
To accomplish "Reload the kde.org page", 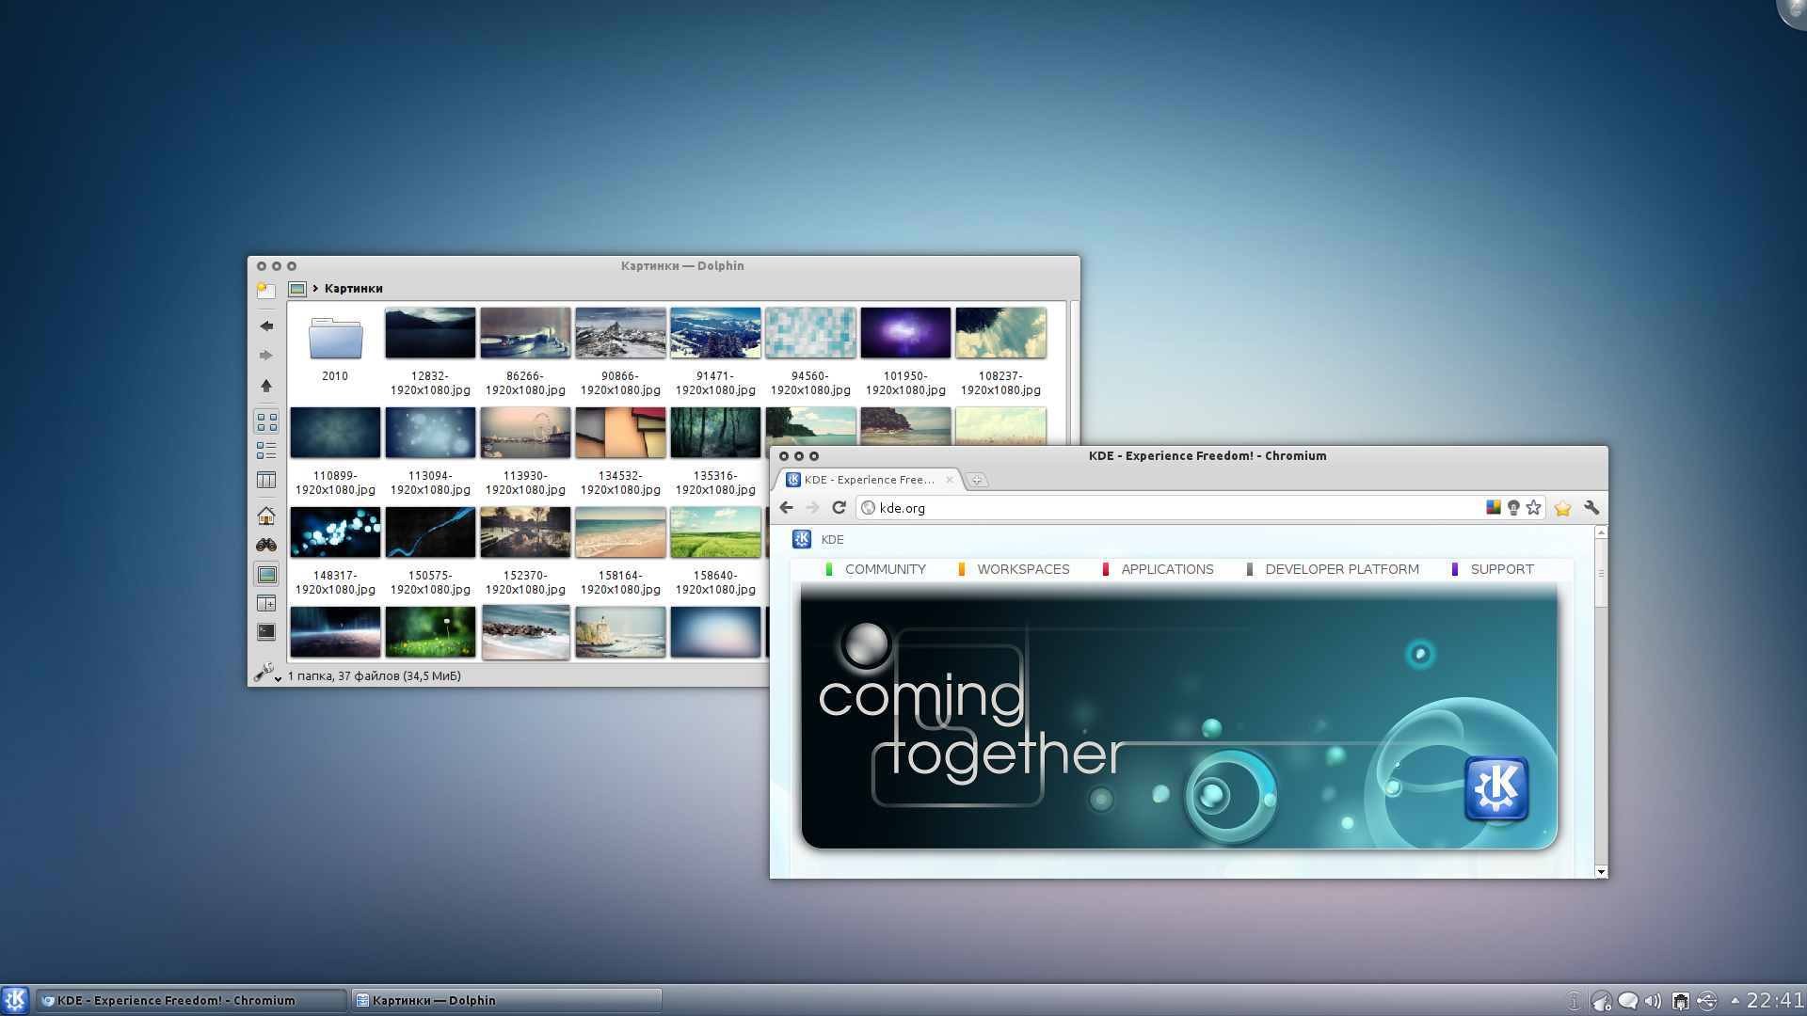I will click(x=839, y=508).
